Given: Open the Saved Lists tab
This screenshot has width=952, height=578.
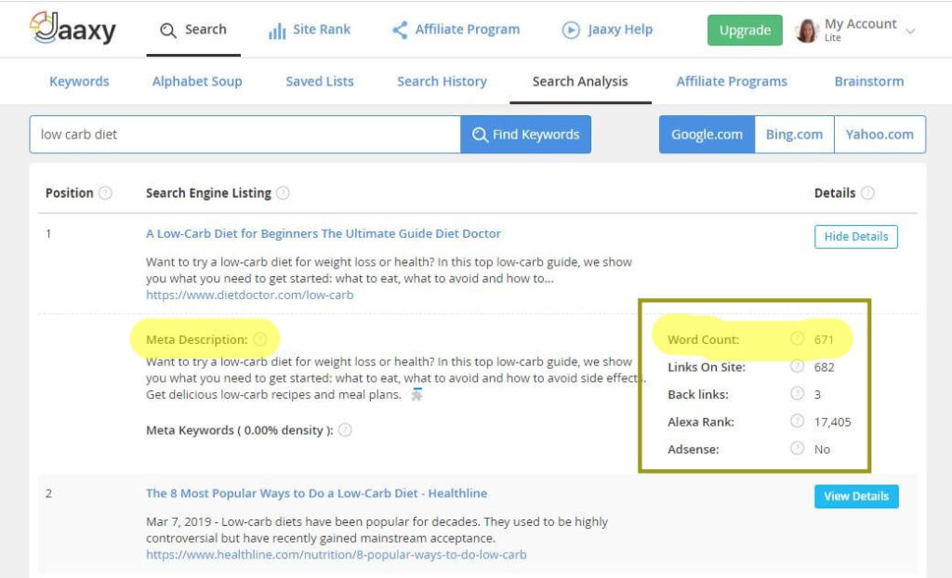Looking at the screenshot, I should click(320, 82).
